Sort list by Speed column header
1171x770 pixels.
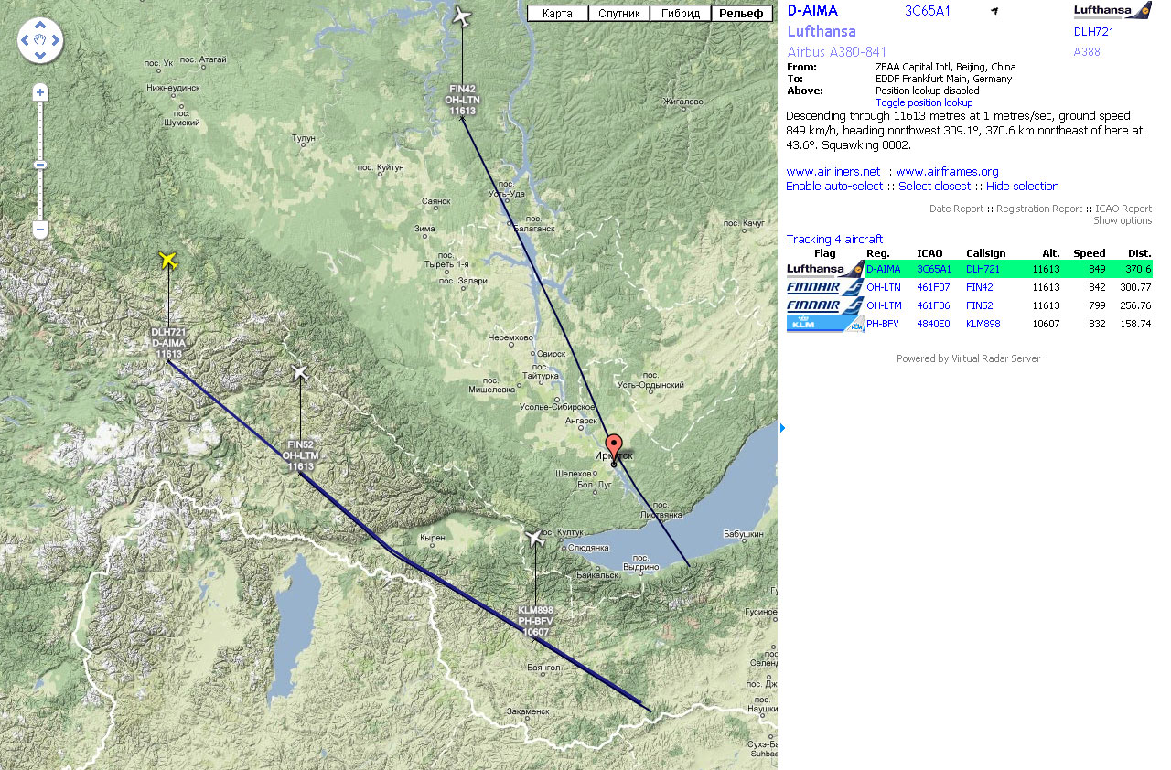(1089, 253)
